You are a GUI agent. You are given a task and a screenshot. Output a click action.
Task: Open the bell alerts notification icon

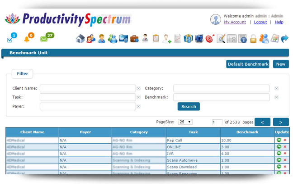click(x=29, y=37)
